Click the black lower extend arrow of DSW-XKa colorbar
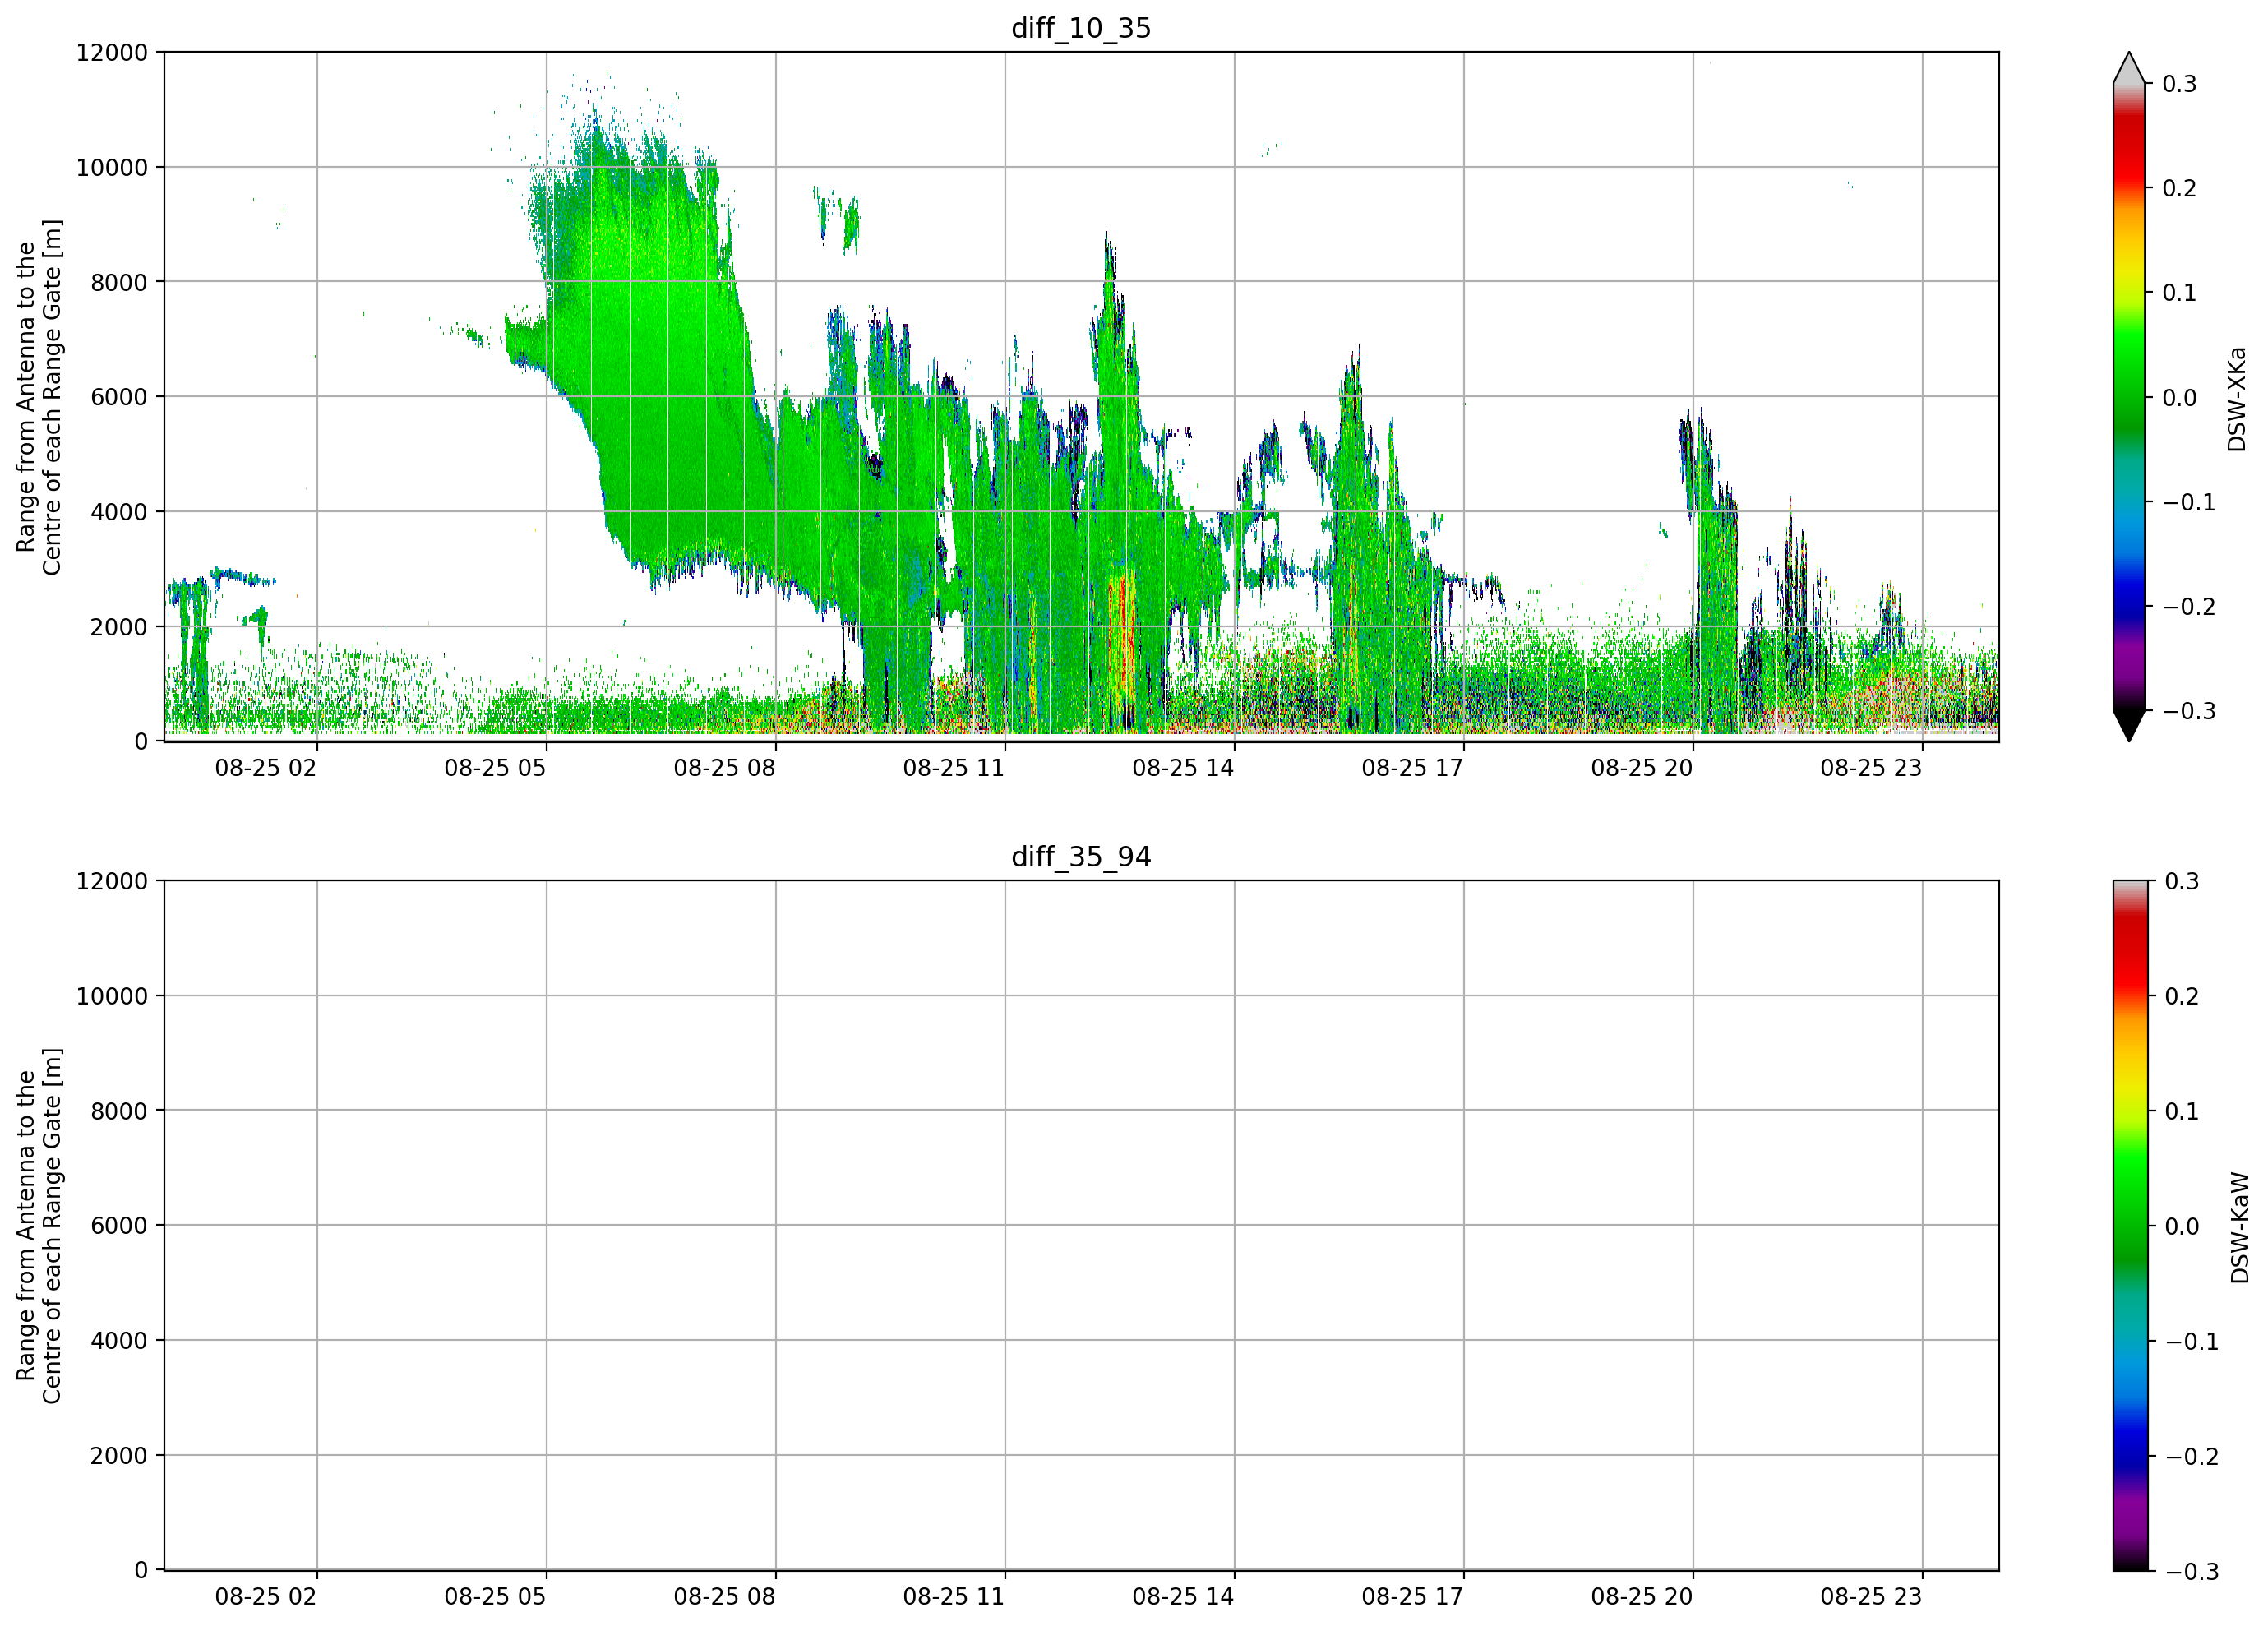The image size is (2268, 1626). pyautogui.click(x=2129, y=724)
